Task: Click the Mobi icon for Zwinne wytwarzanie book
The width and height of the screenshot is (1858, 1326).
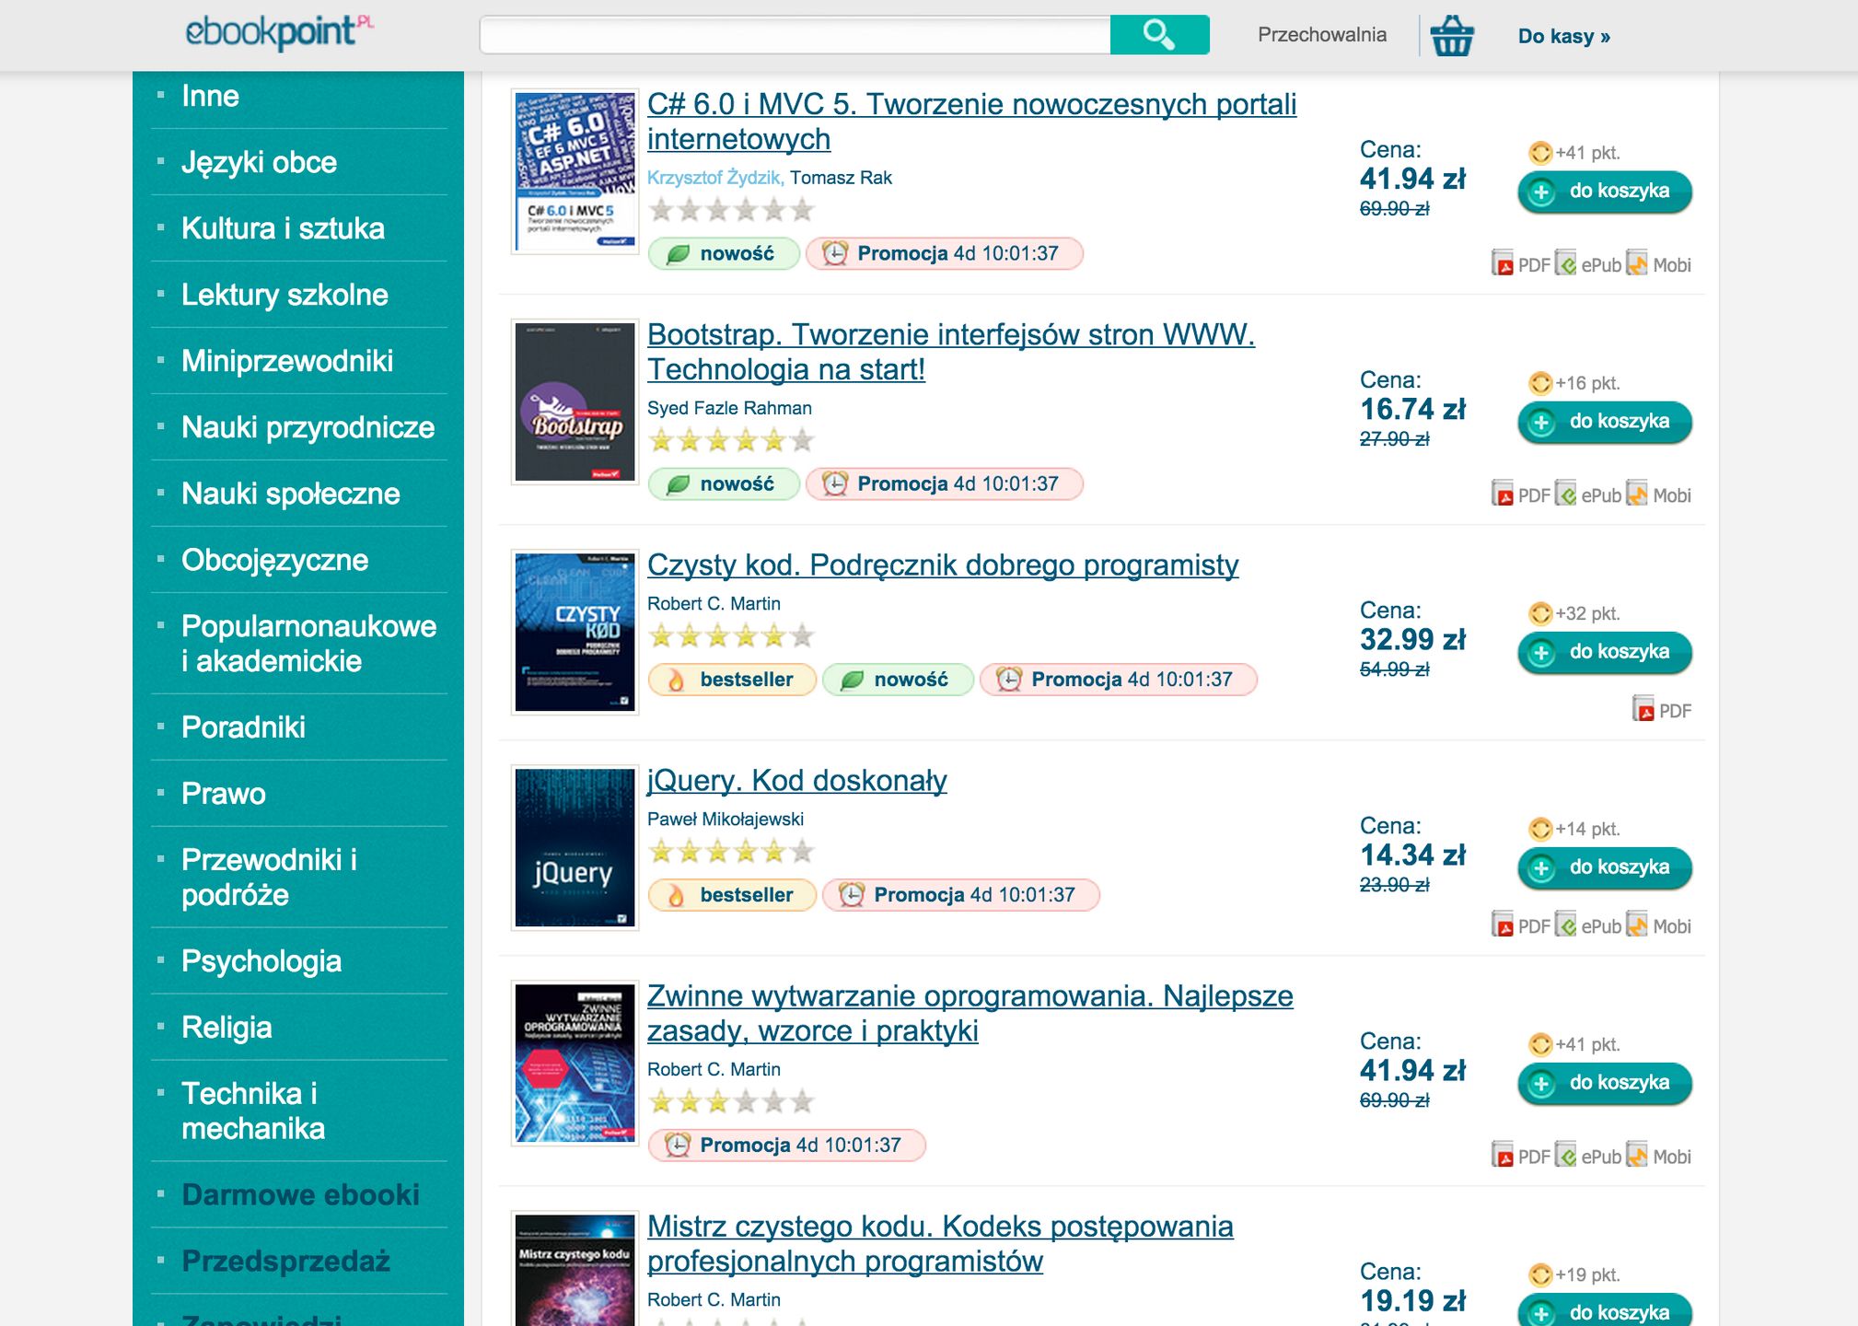Action: (x=1637, y=1155)
